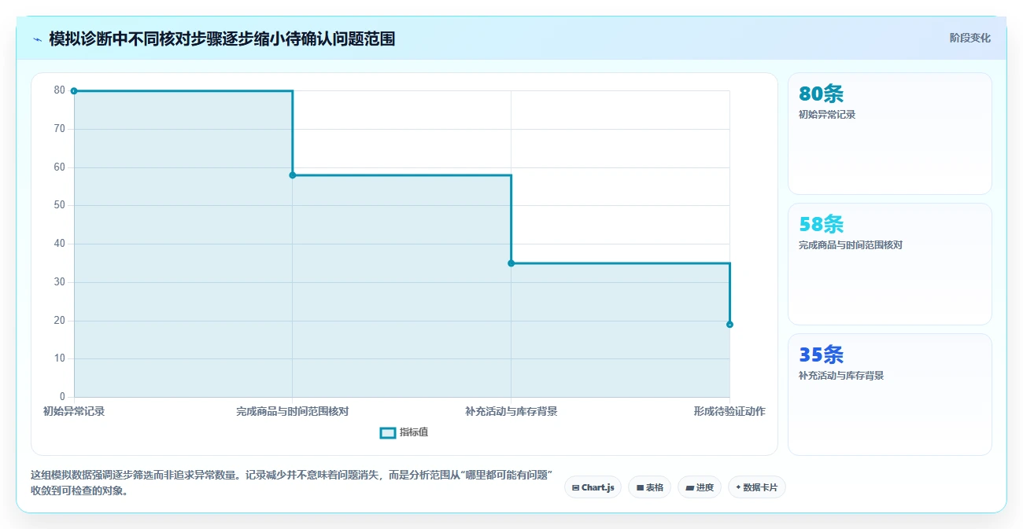
Task: Click the y-axis value 50
Action: click(60, 205)
